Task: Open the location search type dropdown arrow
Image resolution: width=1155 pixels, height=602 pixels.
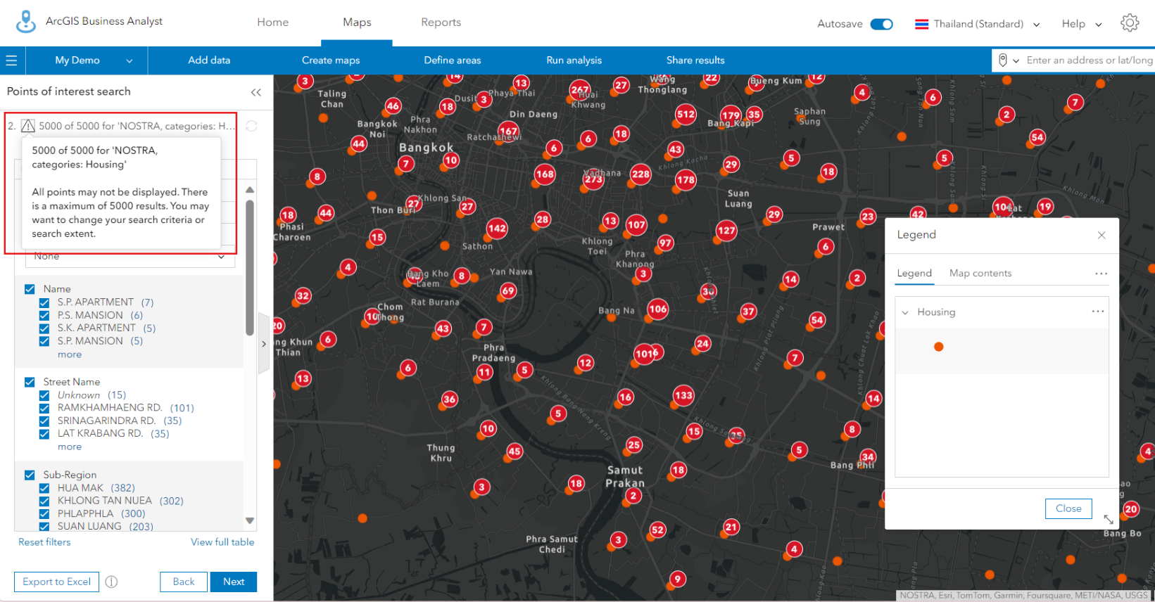Action: tap(1016, 61)
